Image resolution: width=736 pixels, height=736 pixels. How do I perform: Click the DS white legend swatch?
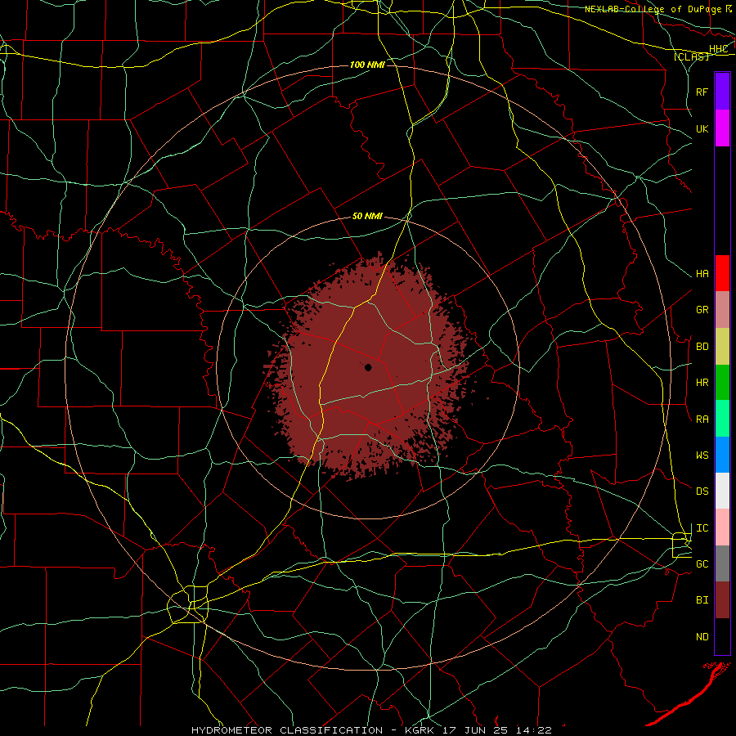(x=722, y=491)
